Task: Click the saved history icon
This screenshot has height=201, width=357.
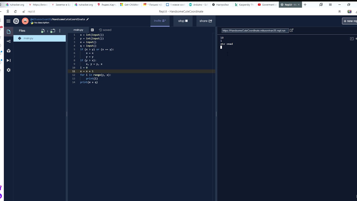Action: tap(100, 30)
